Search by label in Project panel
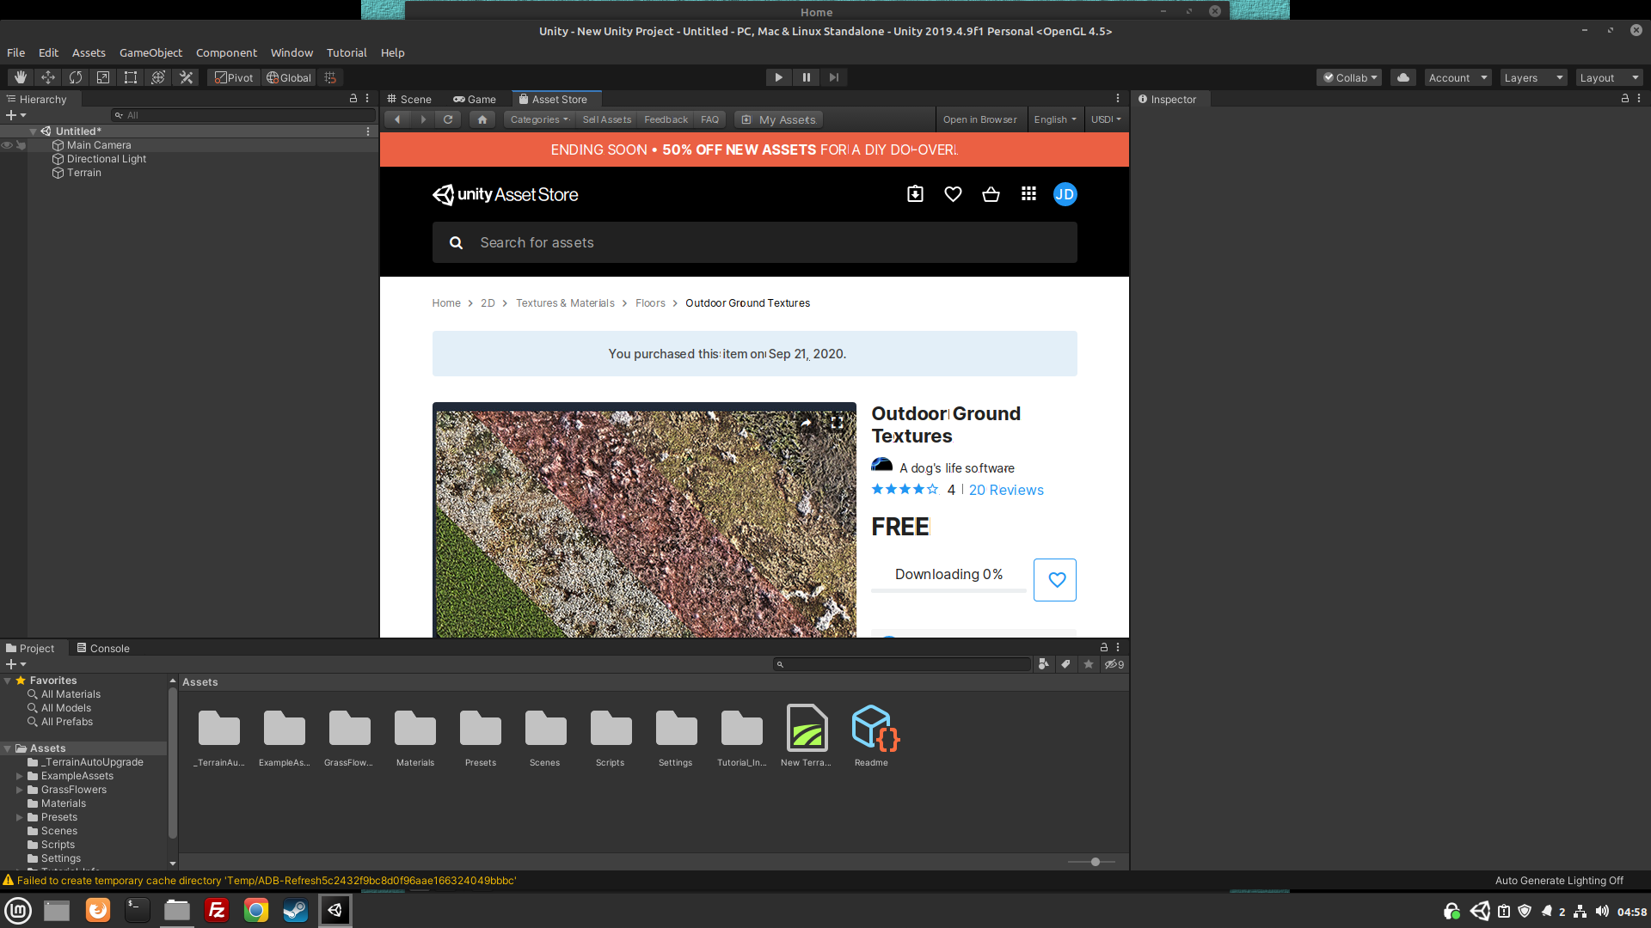The height and width of the screenshot is (928, 1651). 1065,664
